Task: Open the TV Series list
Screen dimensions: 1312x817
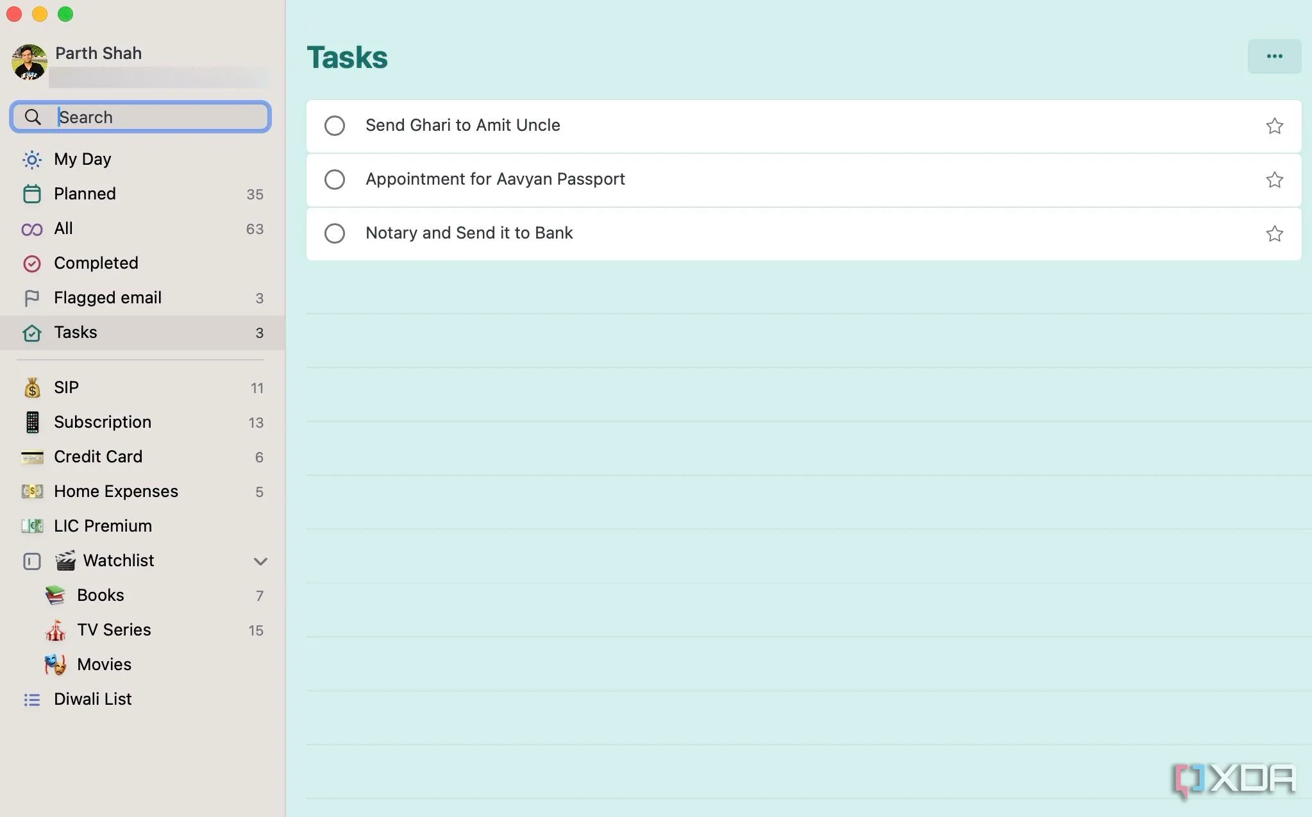Action: (x=114, y=630)
